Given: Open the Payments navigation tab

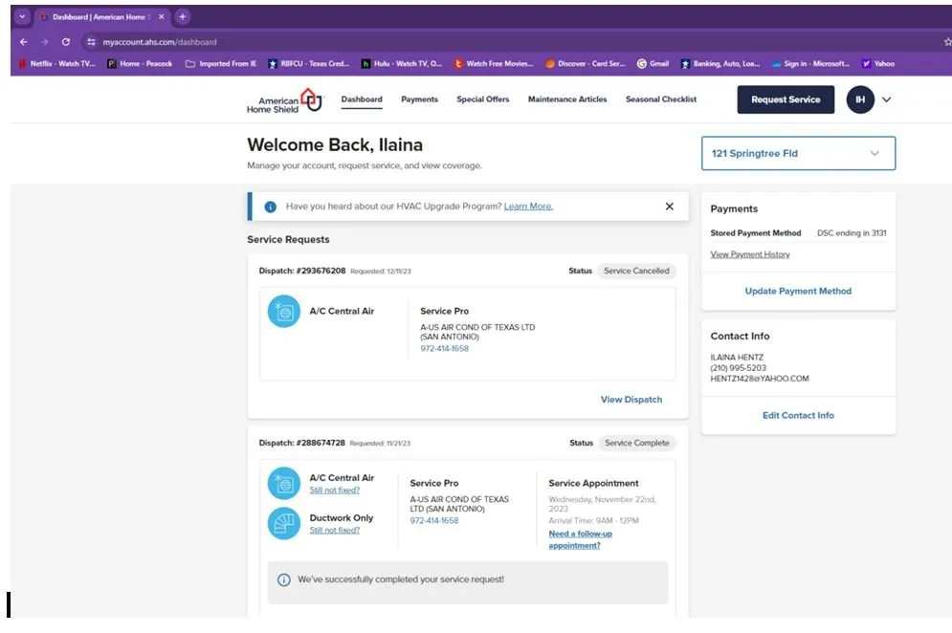Looking at the screenshot, I should click(x=419, y=99).
